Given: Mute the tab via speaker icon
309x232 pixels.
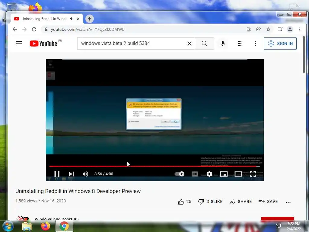Looking at the screenshot, I should click(72, 18).
